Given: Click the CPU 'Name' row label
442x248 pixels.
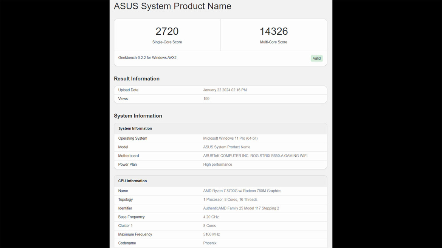Looking at the screenshot, I should (123, 191).
